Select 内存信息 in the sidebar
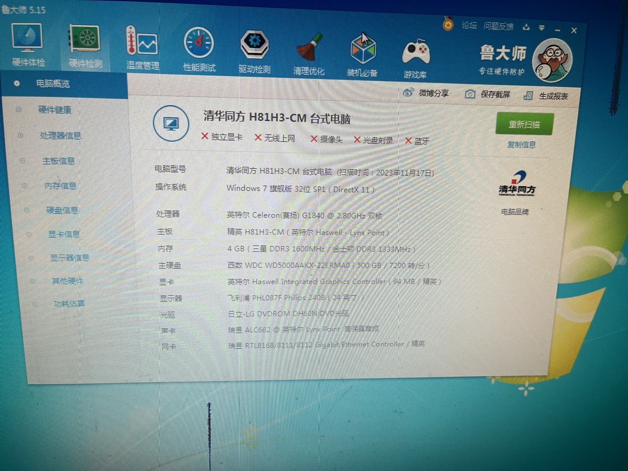Screen dimensions: 628x471 [x=60, y=186]
